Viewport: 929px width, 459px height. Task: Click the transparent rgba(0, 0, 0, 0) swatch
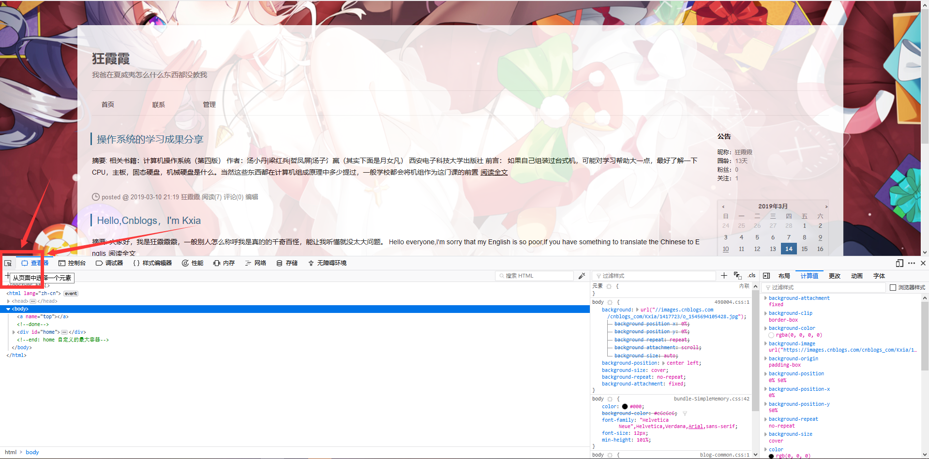click(x=771, y=335)
